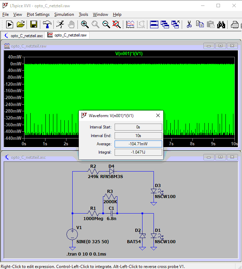Click the V1 voltage source symbol
The image size is (242, 269).
(x=72, y=234)
